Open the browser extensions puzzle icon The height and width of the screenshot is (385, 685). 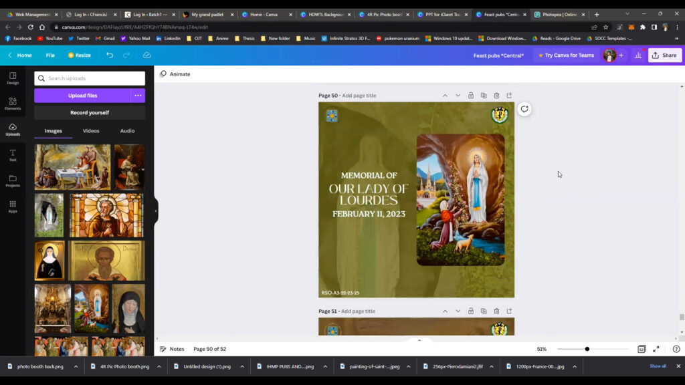click(643, 27)
